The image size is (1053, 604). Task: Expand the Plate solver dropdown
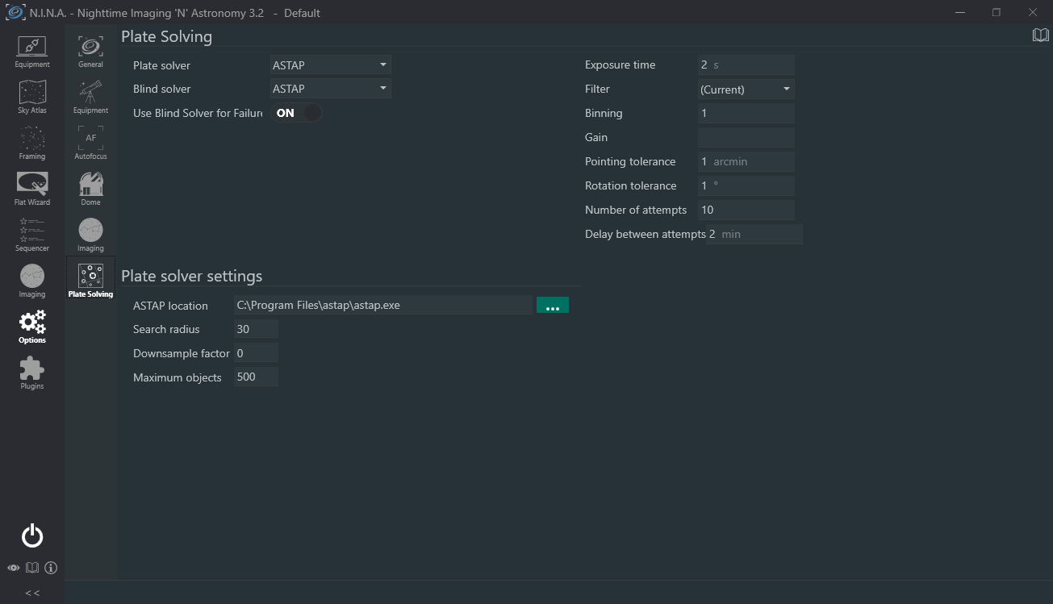tap(330, 65)
